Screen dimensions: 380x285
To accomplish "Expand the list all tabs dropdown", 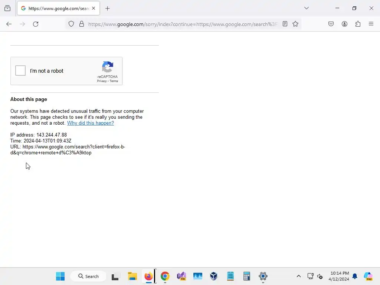I will tap(307, 8).
